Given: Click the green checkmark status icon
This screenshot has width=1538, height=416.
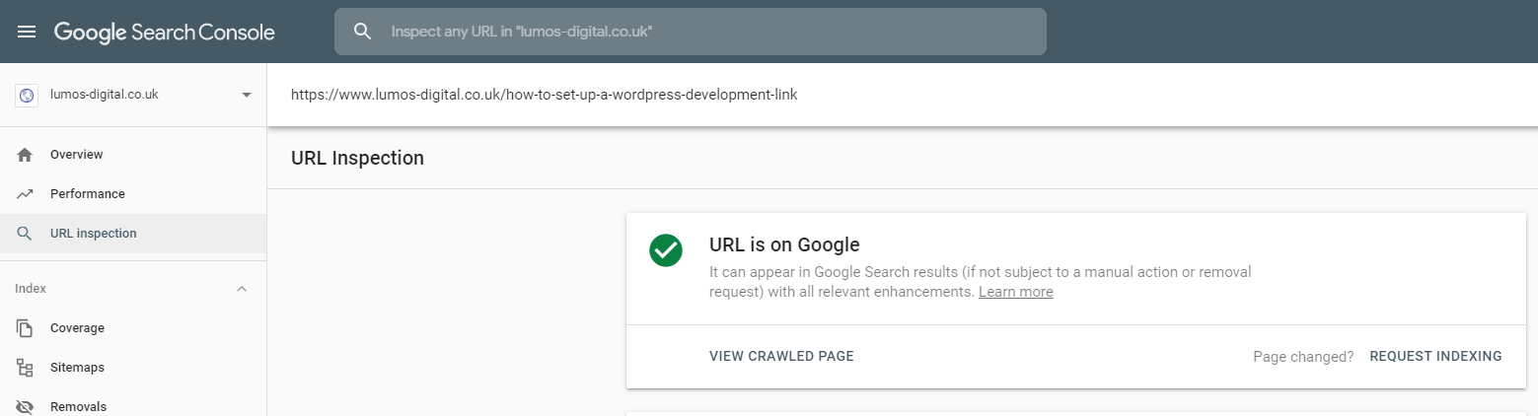Looking at the screenshot, I should pos(666,249).
